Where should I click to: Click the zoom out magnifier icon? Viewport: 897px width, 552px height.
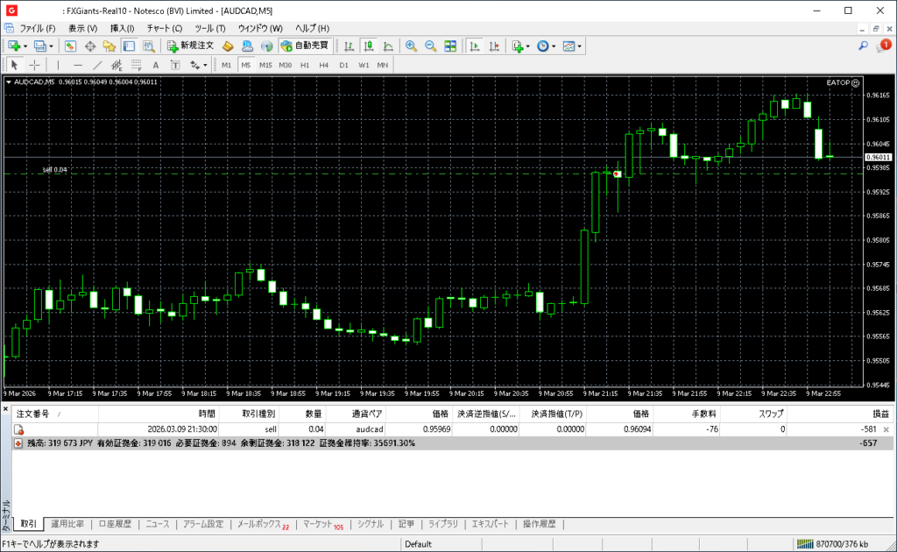[x=430, y=46]
